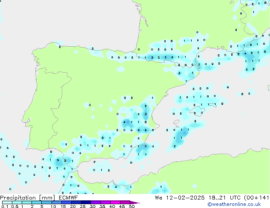Image resolution: width=270 pixels, height=208 pixels.
Task: Click the legend scale label '40'
Action: pos(112,206)
